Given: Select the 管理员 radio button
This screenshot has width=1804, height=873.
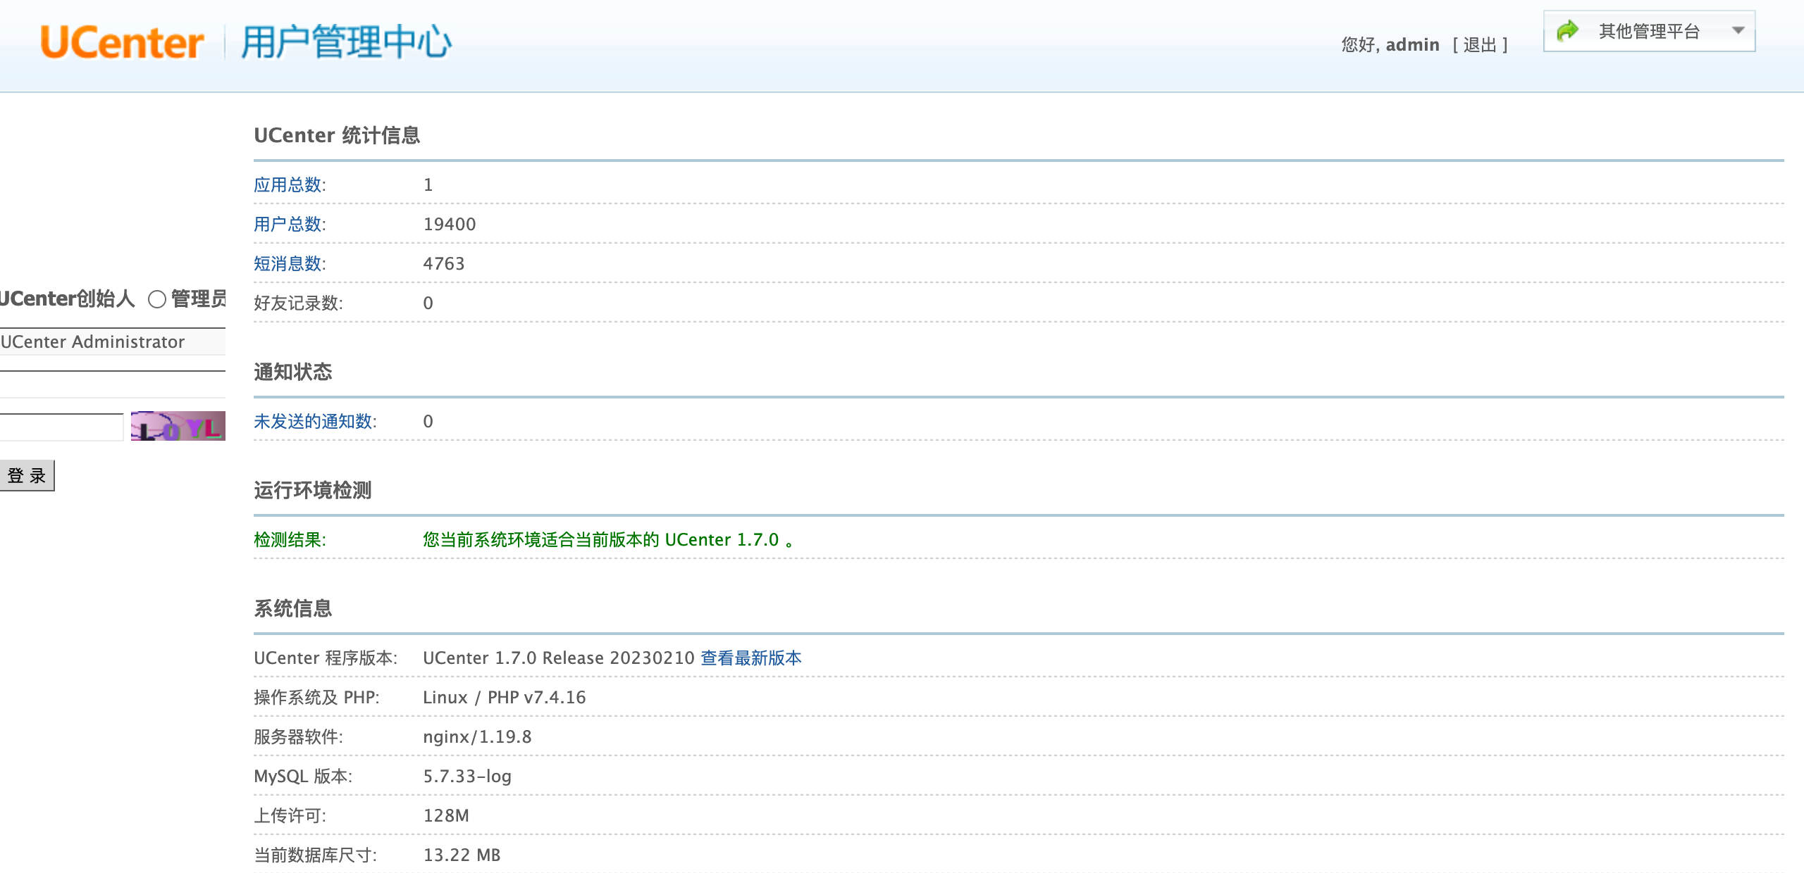Looking at the screenshot, I should [x=157, y=299].
